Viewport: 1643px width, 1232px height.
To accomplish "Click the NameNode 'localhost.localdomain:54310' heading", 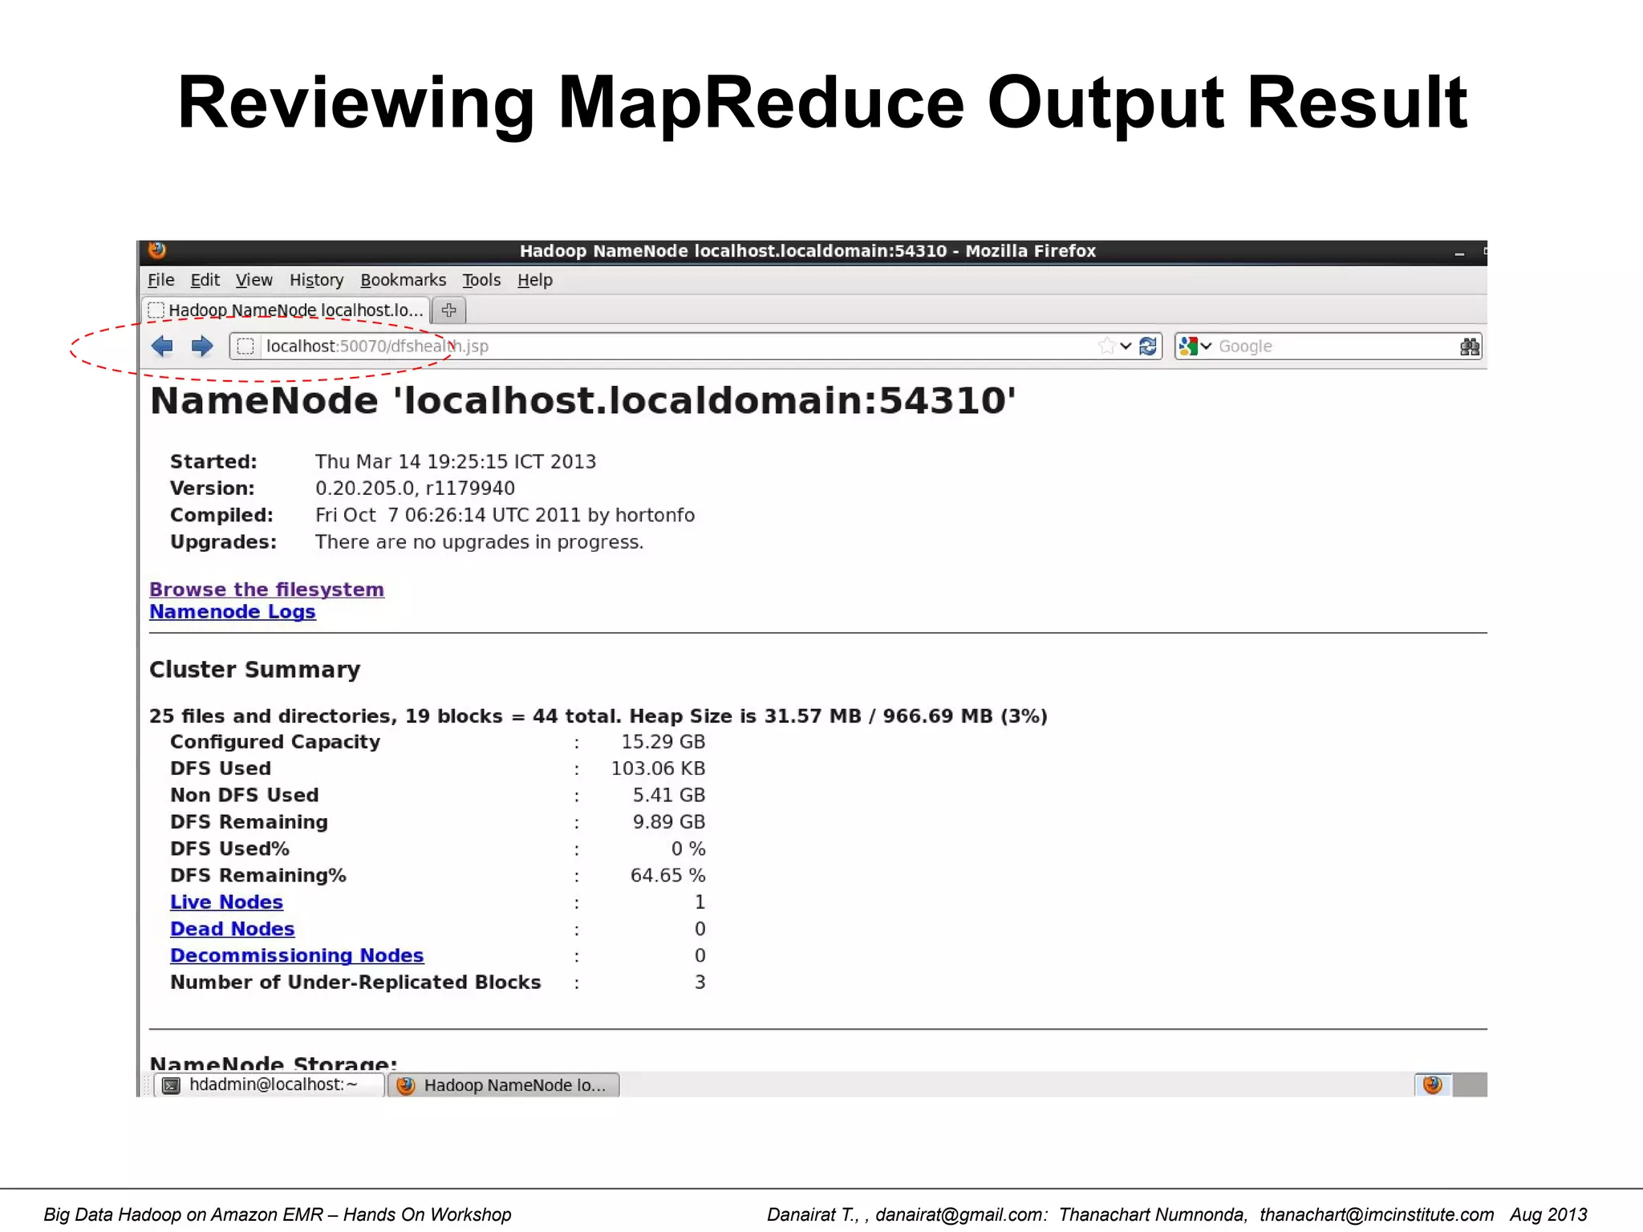I will pyautogui.click(x=583, y=401).
